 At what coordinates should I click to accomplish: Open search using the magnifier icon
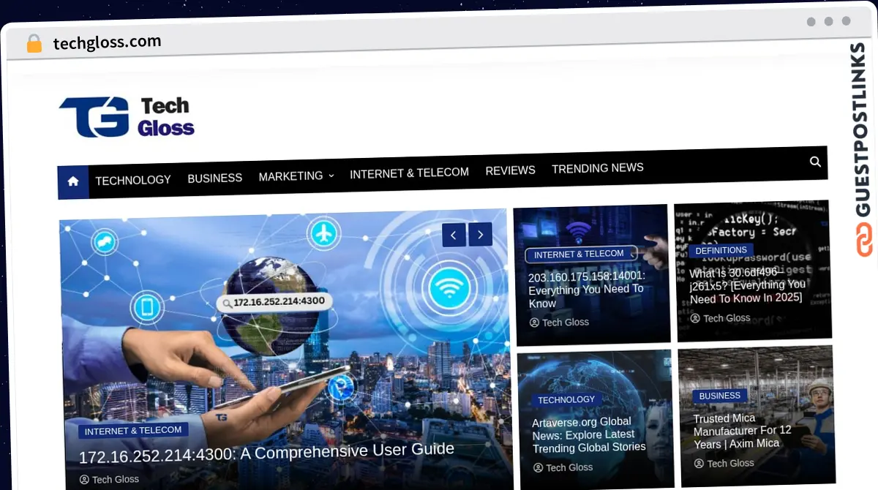click(x=815, y=162)
